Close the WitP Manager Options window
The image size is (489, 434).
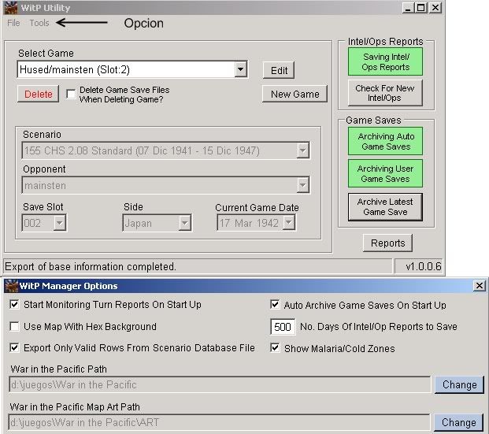point(479,285)
